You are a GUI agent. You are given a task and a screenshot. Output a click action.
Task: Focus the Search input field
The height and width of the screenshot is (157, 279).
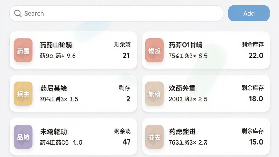116,13
